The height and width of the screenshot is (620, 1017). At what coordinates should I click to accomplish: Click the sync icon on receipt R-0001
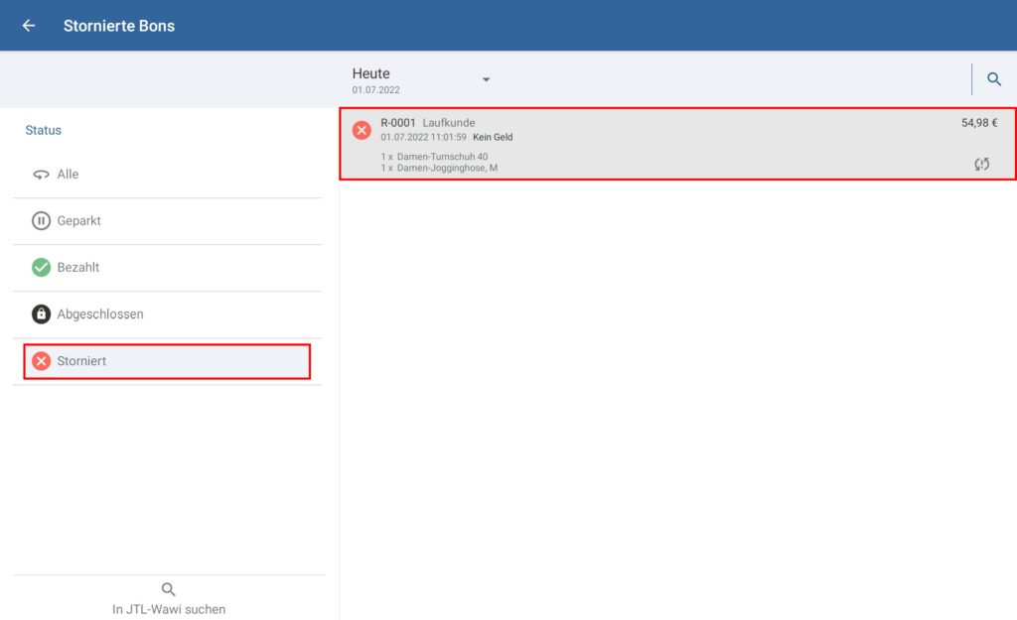(x=981, y=165)
